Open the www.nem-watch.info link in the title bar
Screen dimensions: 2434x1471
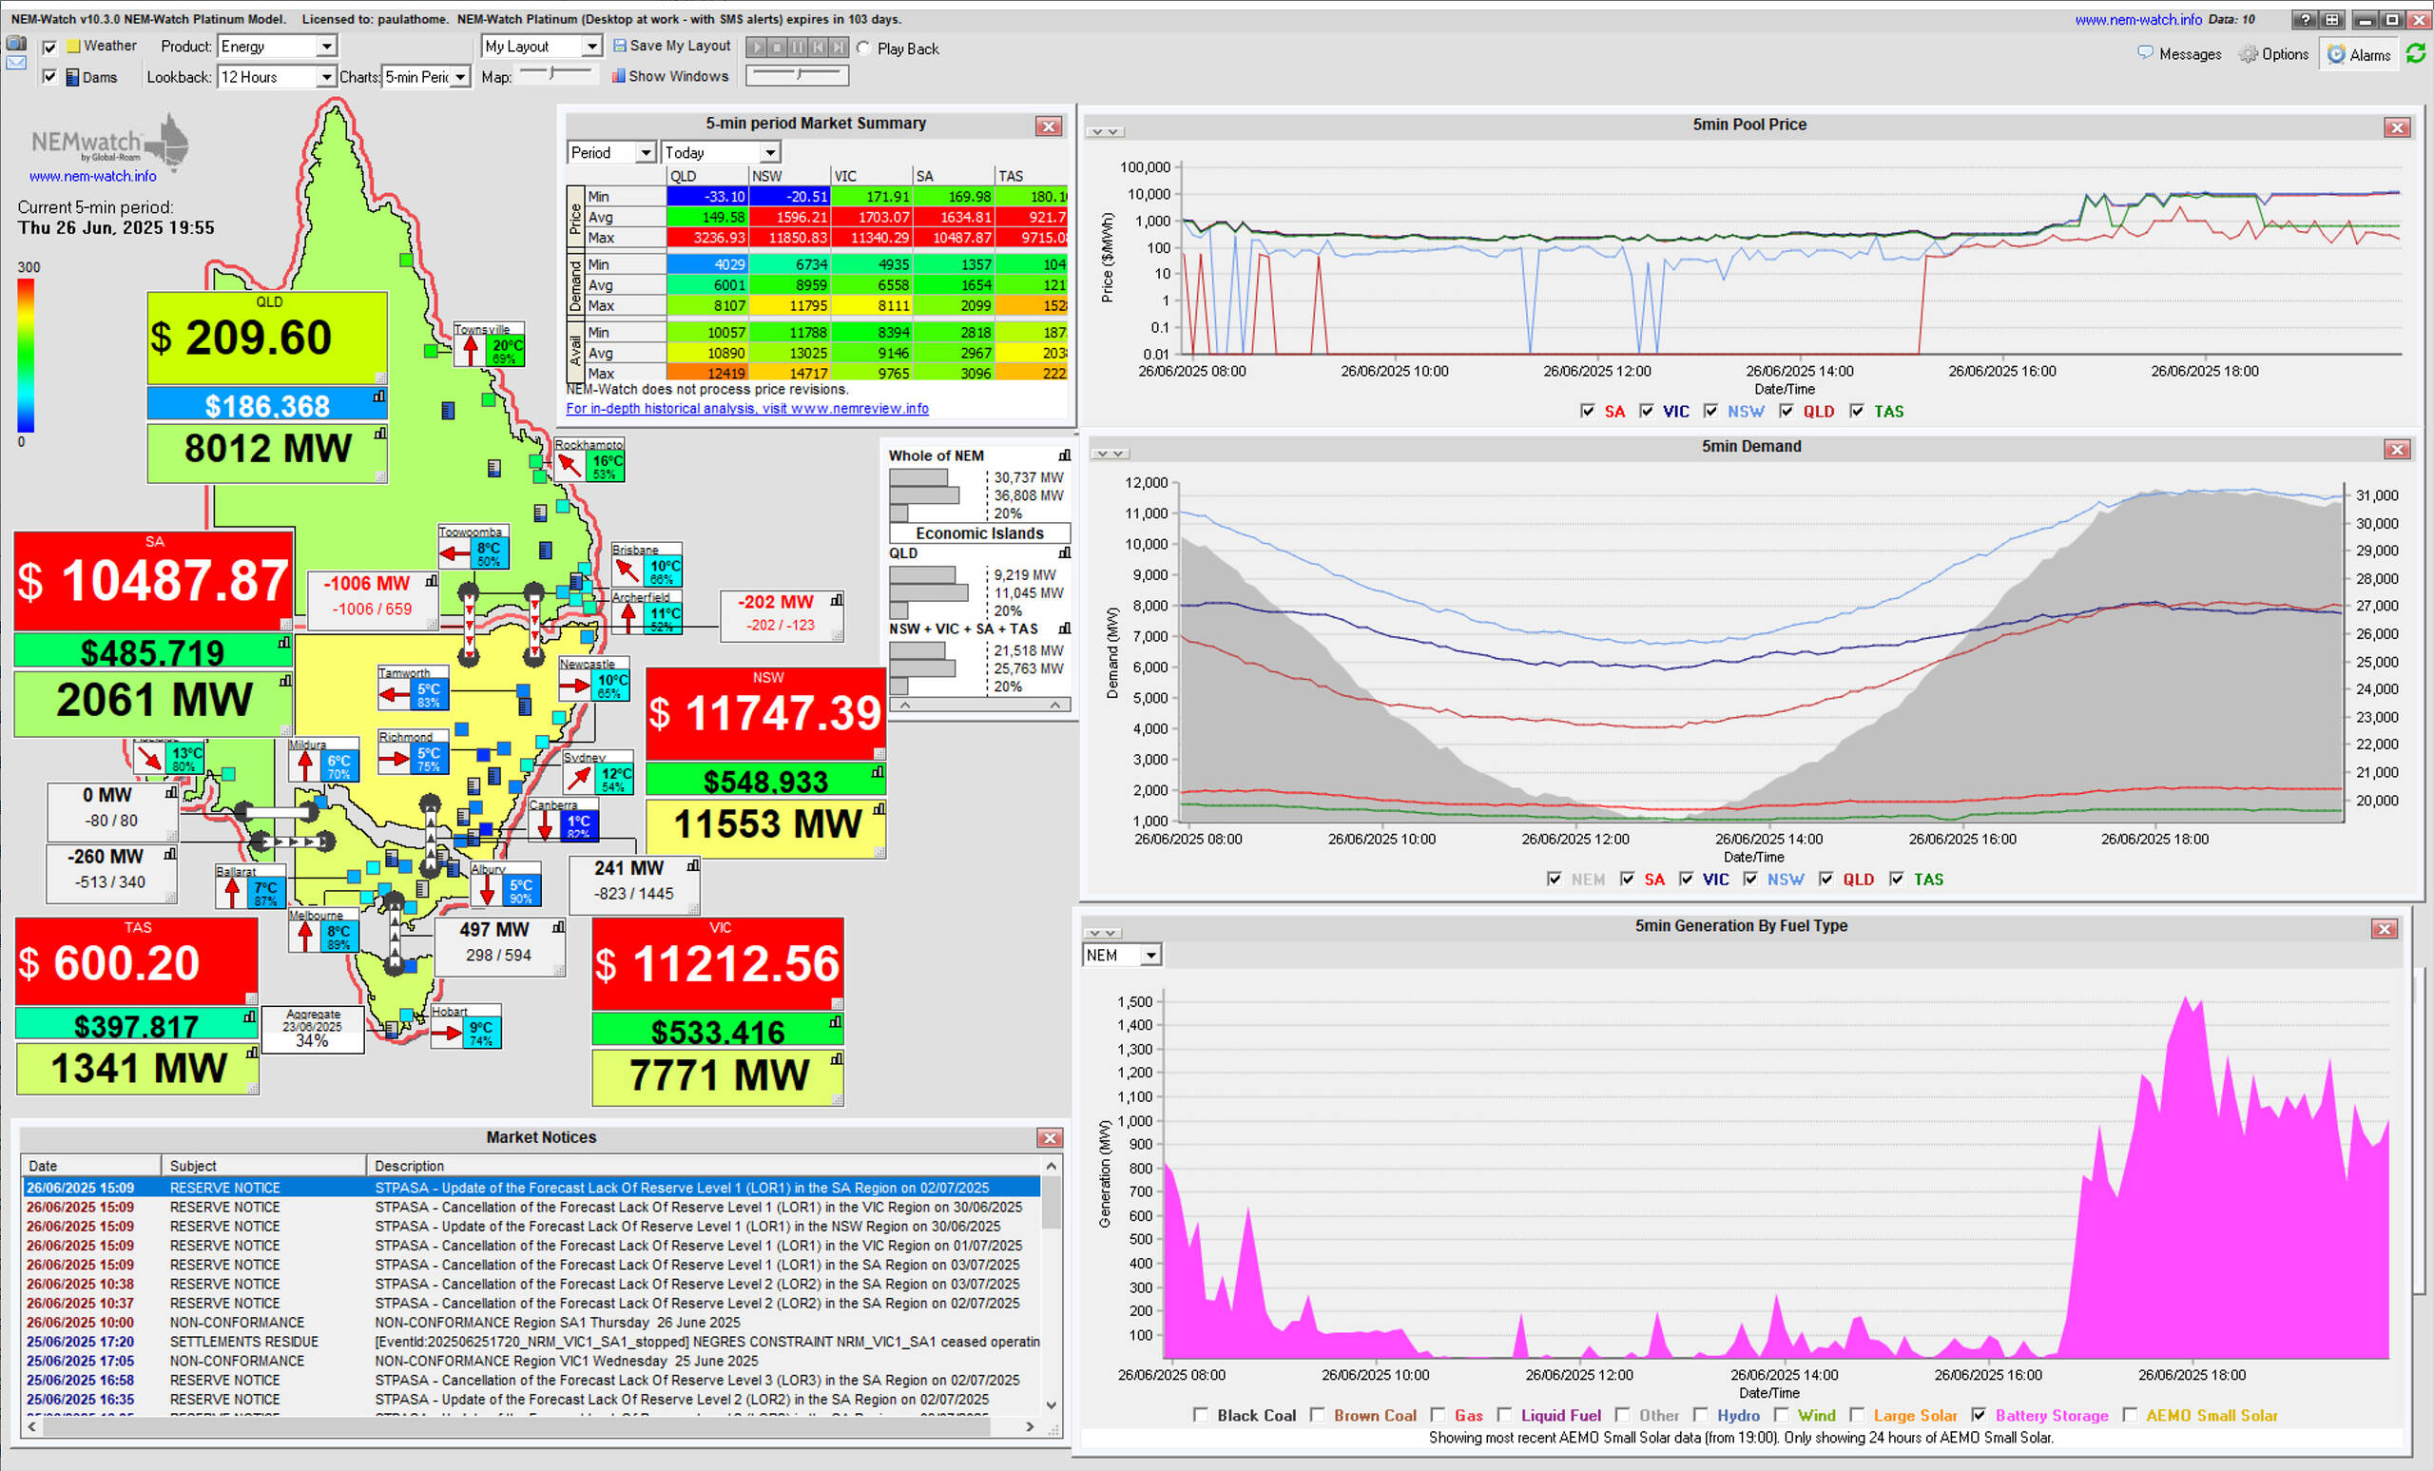pos(2137,19)
